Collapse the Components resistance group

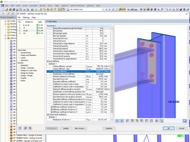point(48,115)
